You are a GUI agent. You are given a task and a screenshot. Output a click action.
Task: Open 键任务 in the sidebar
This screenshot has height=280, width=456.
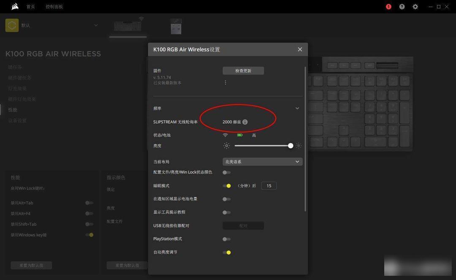pos(15,67)
